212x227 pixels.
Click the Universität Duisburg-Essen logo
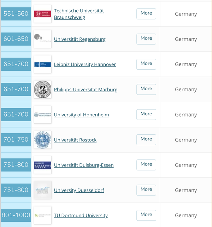(42, 165)
